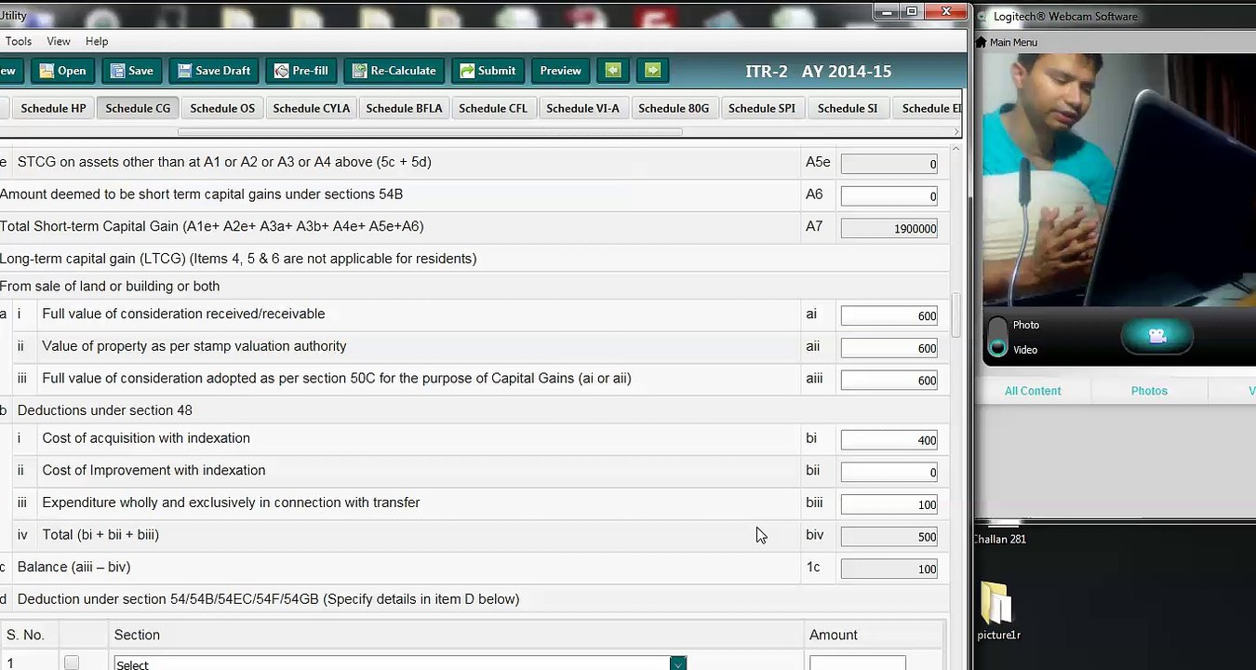Click the A5e STCG other assets field
The height and width of the screenshot is (670, 1256).
click(889, 164)
